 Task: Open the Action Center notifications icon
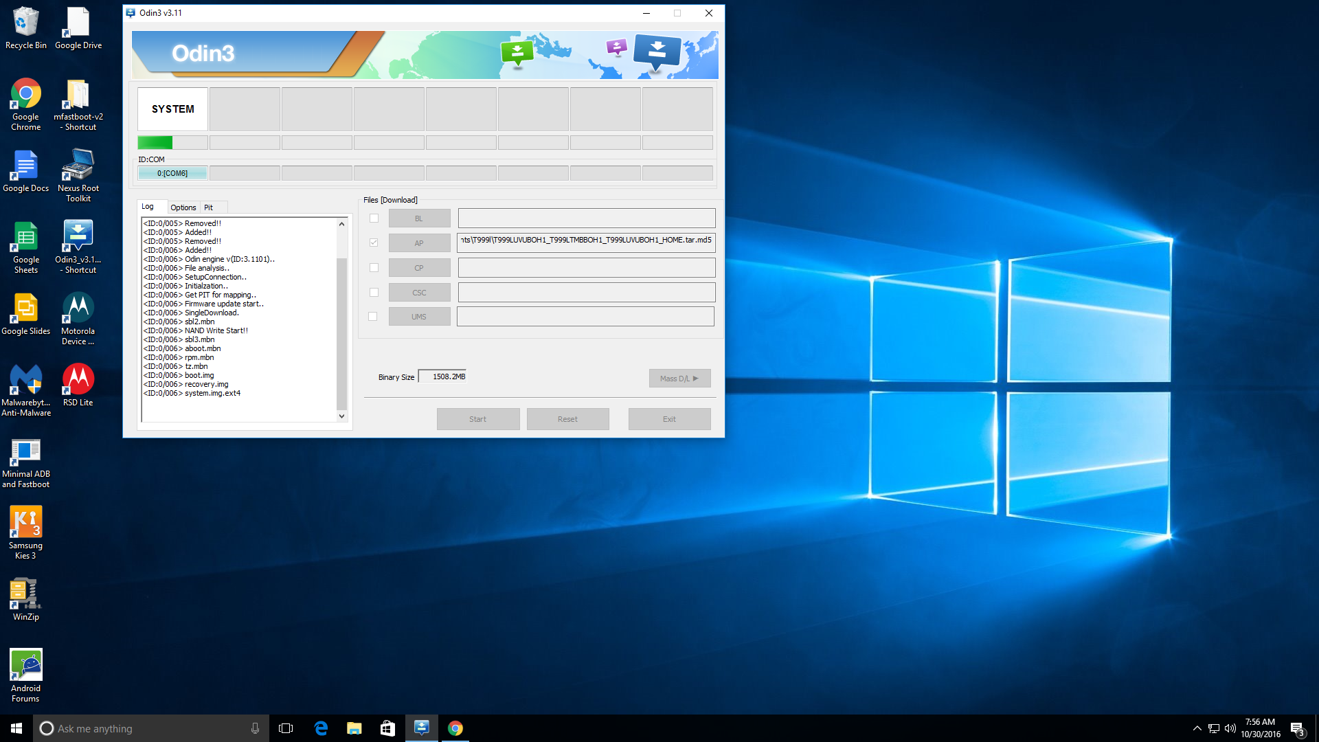pos(1298,728)
